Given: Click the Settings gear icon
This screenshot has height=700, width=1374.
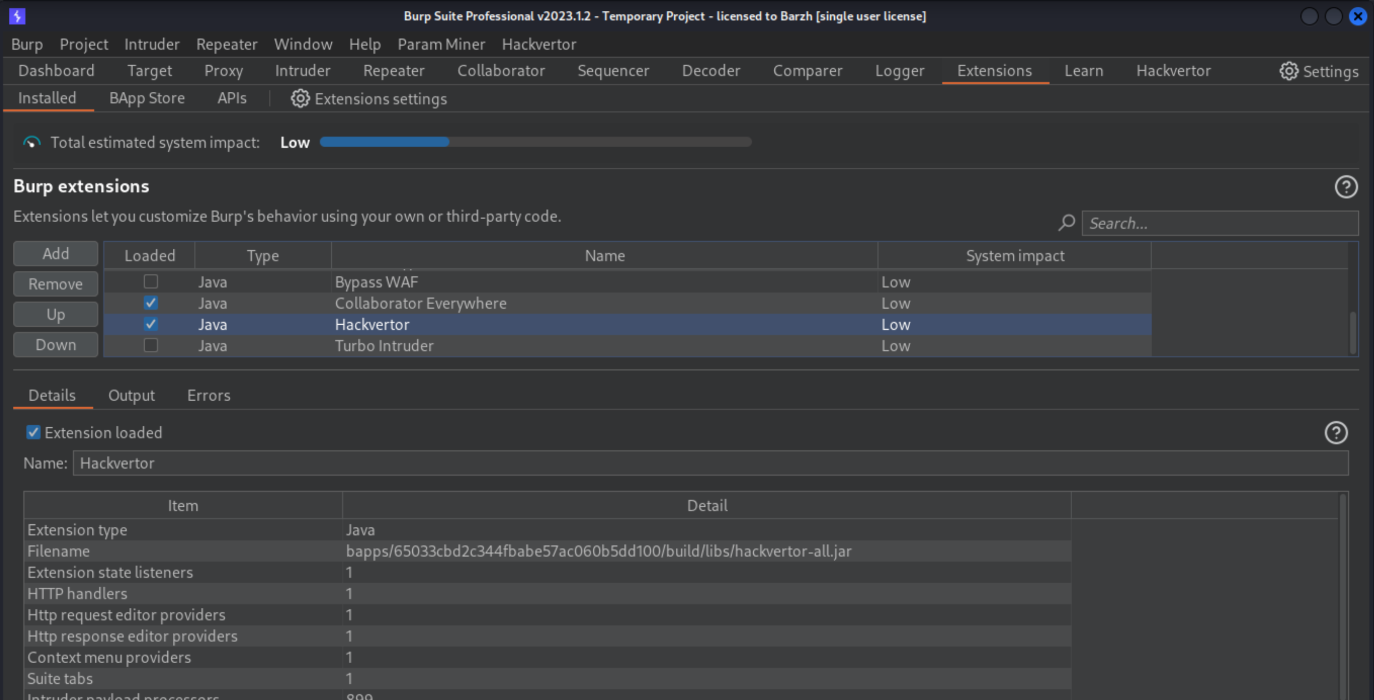Looking at the screenshot, I should tap(1289, 71).
